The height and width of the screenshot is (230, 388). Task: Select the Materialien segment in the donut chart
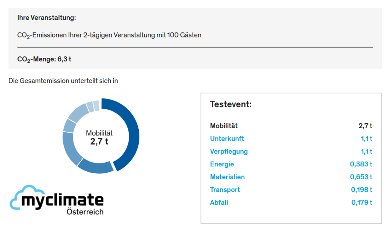(78, 112)
